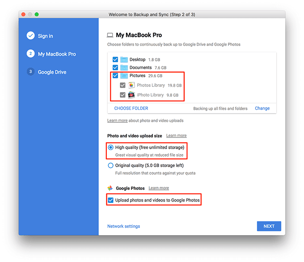304x262 pixels.
Task: Click the Pictures folder icon
Action: coord(124,76)
